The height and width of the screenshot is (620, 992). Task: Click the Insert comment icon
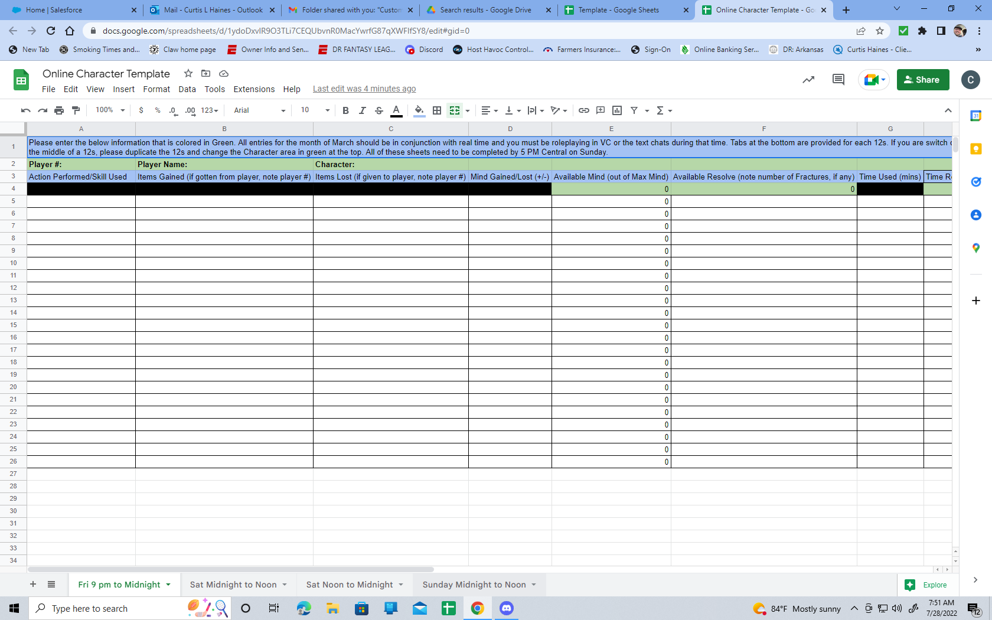pyautogui.click(x=601, y=110)
